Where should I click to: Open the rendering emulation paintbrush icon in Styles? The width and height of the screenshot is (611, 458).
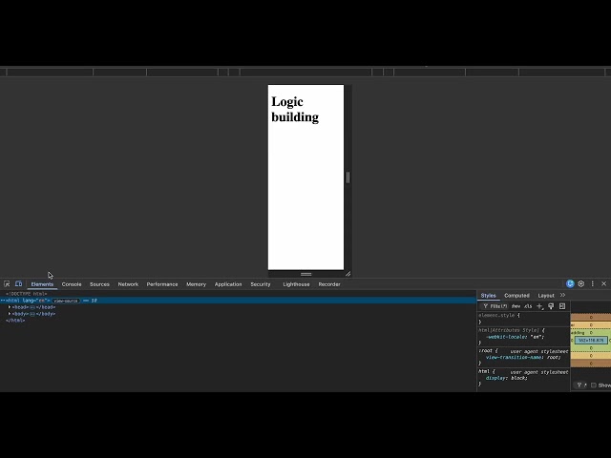click(x=551, y=306)
